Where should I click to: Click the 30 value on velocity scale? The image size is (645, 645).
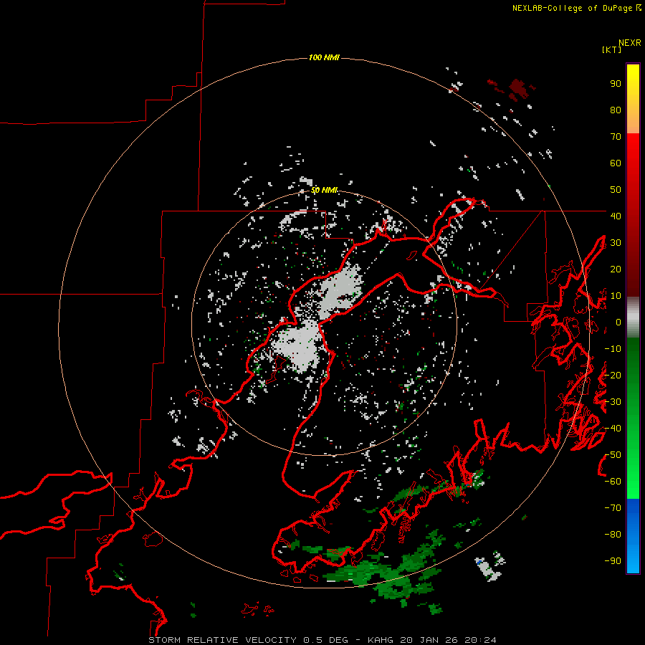tap(616, 243)
